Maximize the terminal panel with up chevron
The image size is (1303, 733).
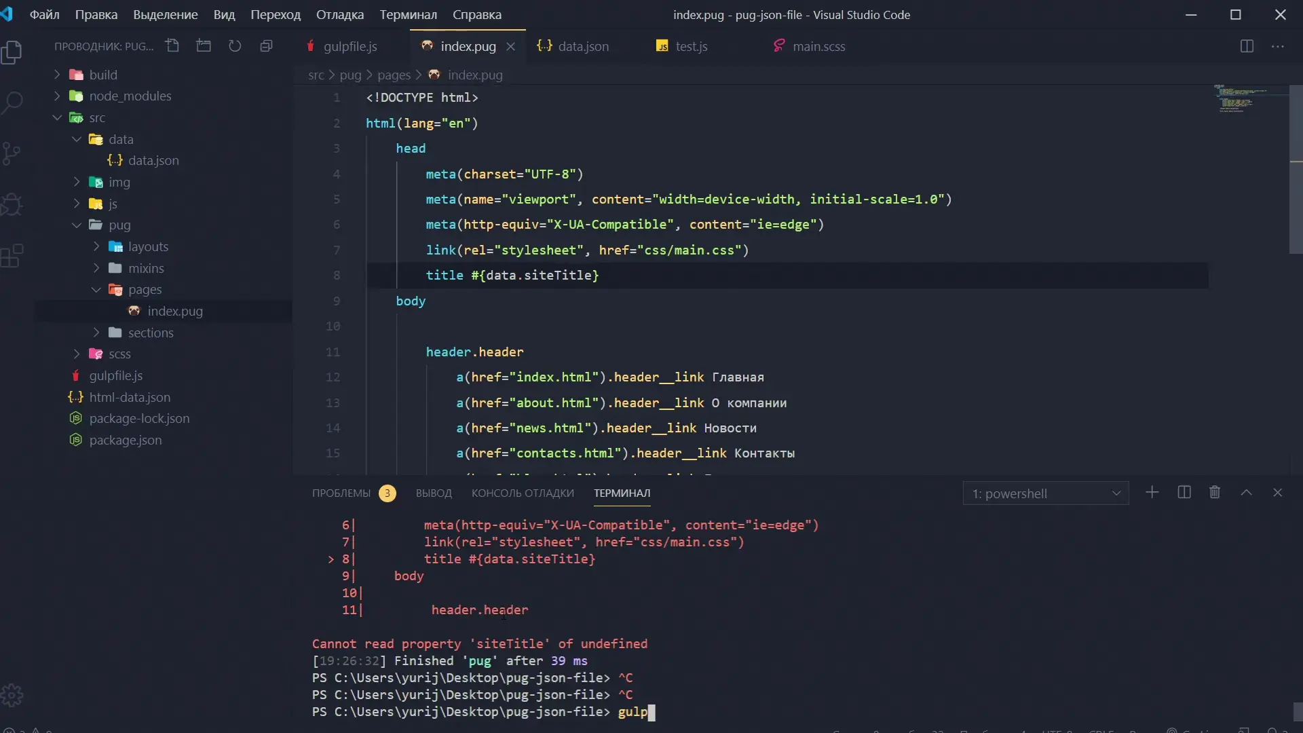click(1246, 493)
